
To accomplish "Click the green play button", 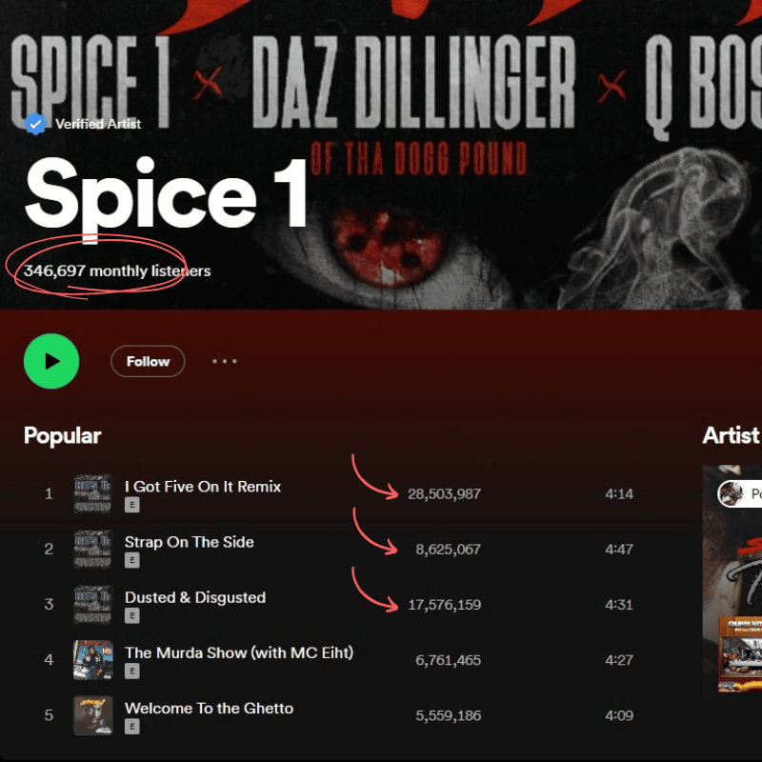I will pyautogui.click(x=51, y=361).
